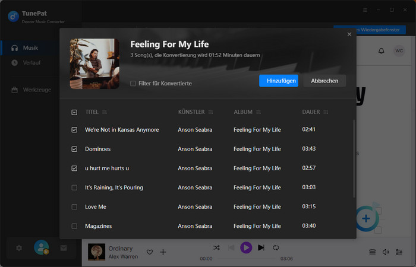Click the Abbrechen button

(324, 81)
